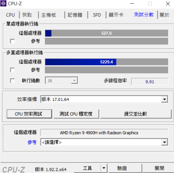Click 測試 CPU 穩定度 button
Image resolution: width=174 pixels, height=173 pixels.
point(76,114)
